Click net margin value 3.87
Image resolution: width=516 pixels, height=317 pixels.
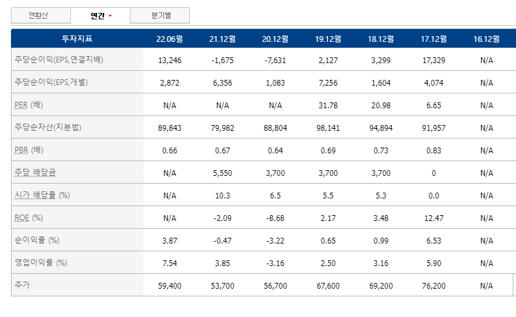(170, 241)
